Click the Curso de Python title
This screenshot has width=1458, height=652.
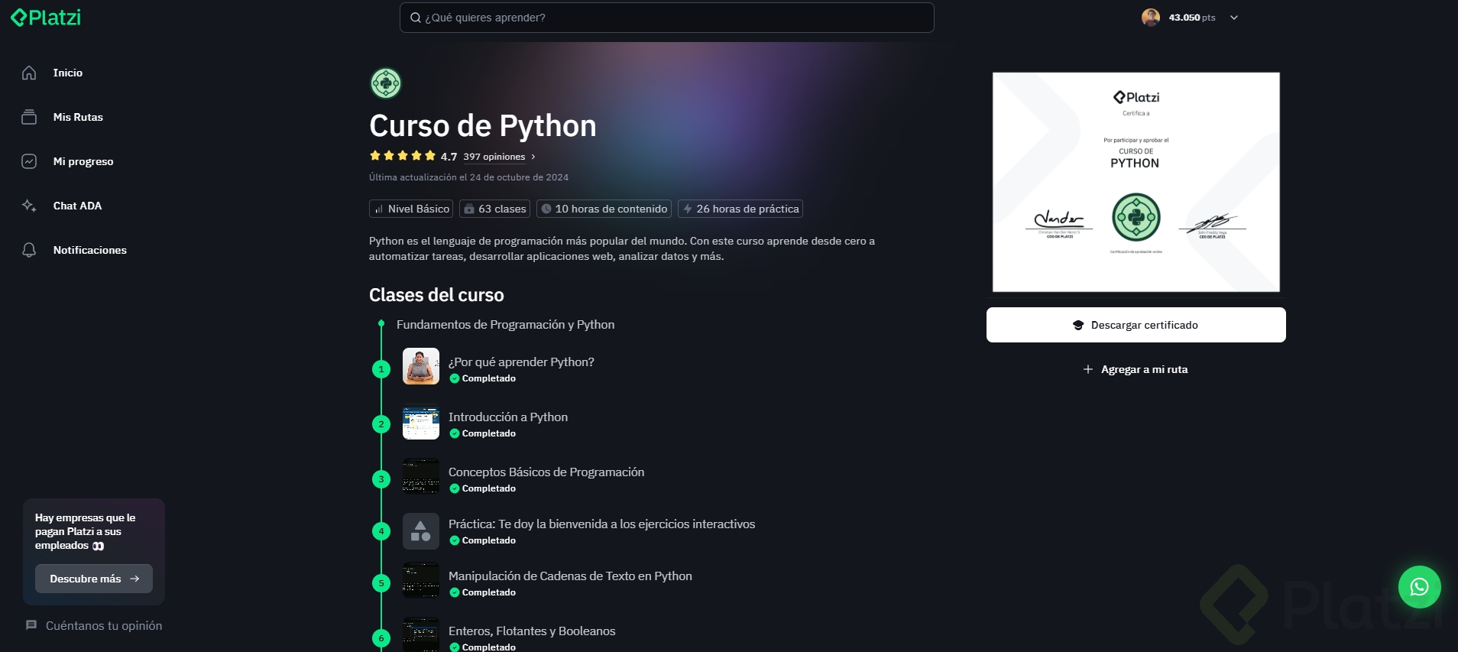(x=483, y=126)
